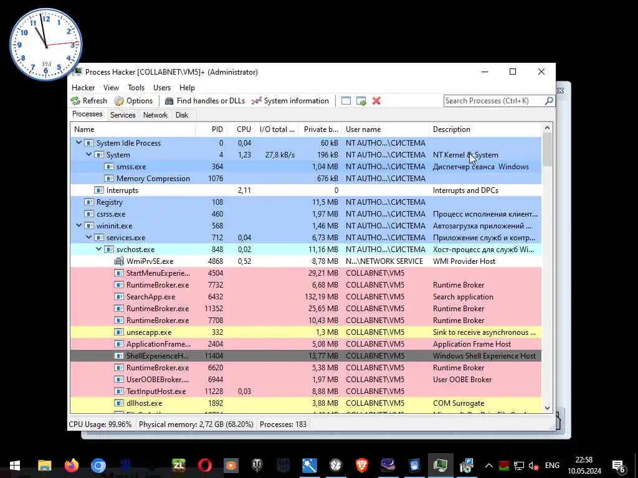
Task: Click the find window toolbar icon
Action: coord(346,101)
